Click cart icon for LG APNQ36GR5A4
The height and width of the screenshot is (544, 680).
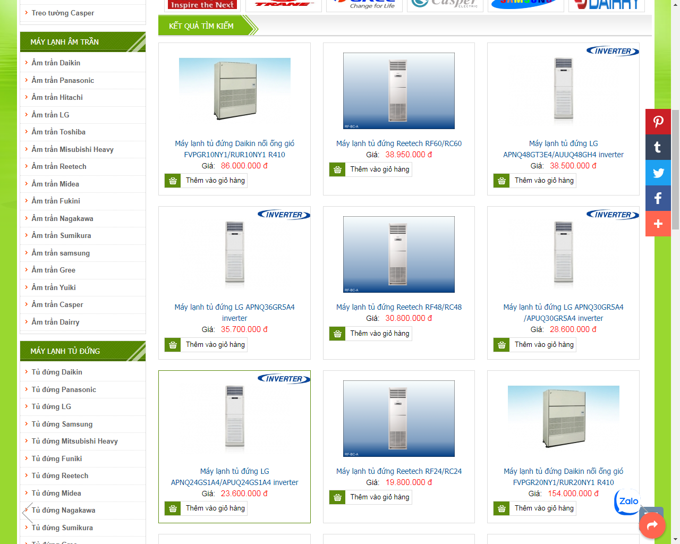point(173,345)
